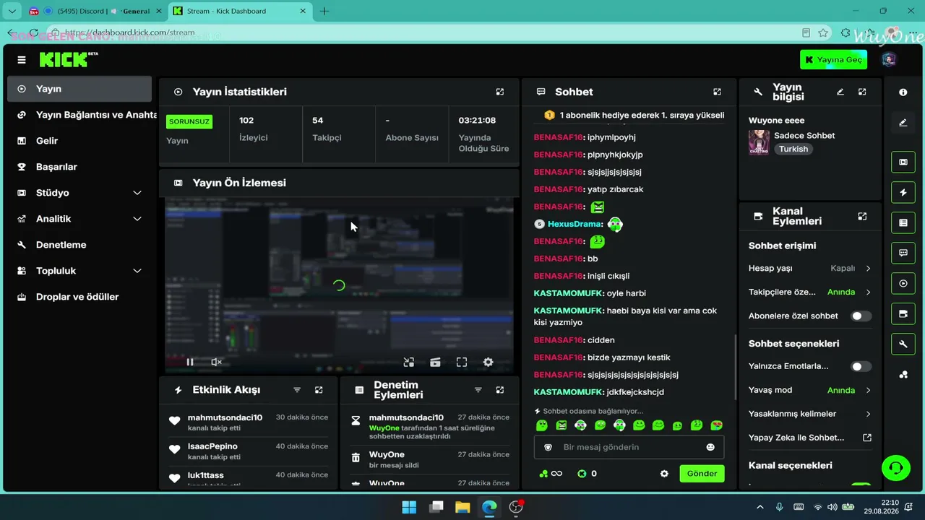Filter the Etkinlik Akışı feed
This screenshot has width=925, height=520.
[297, 390]
